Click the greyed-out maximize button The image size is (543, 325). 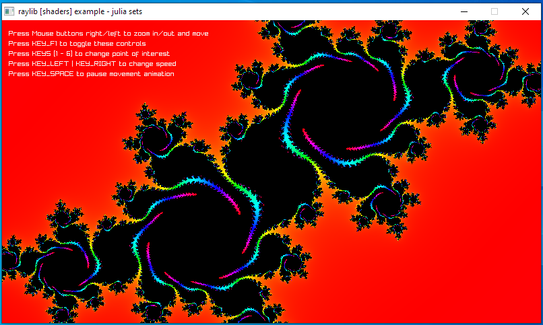click(494, 11)
